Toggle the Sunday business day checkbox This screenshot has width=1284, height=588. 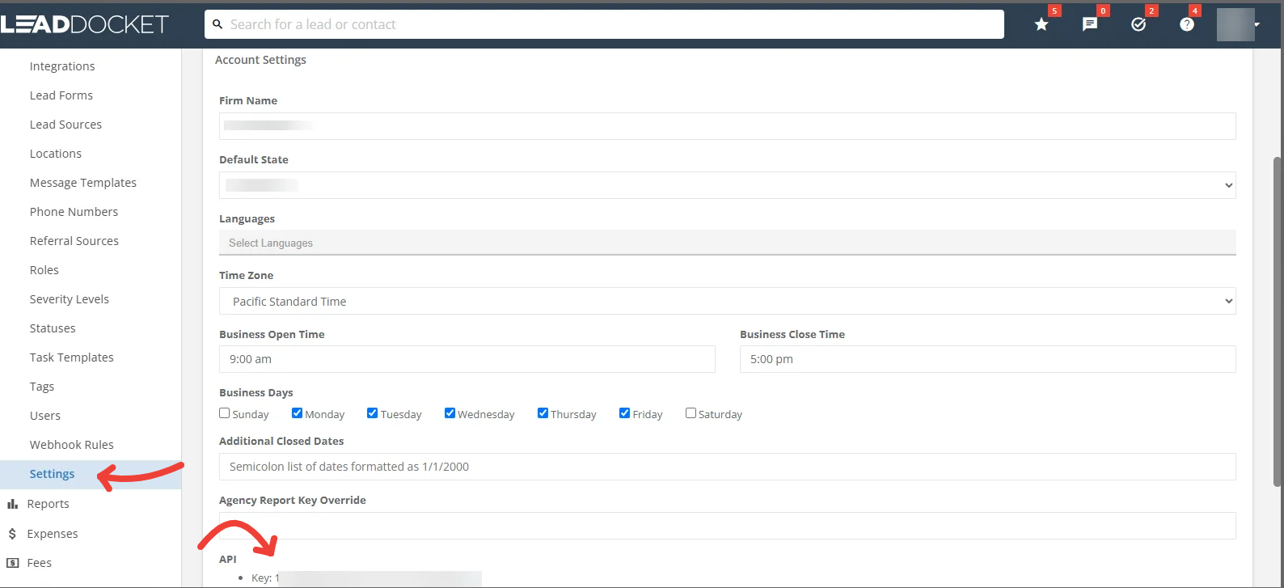tap(225, 413)
